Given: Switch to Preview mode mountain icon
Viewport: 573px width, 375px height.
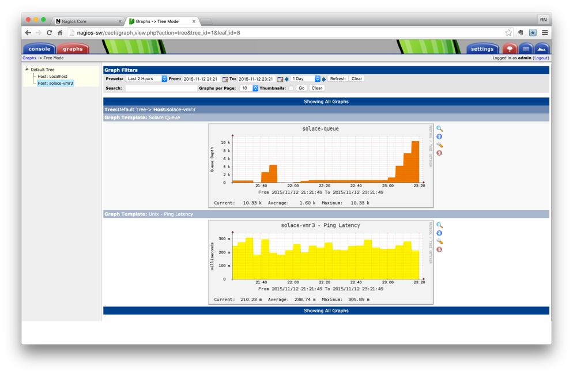Looking at the screenshot, I should click(541, 49).
